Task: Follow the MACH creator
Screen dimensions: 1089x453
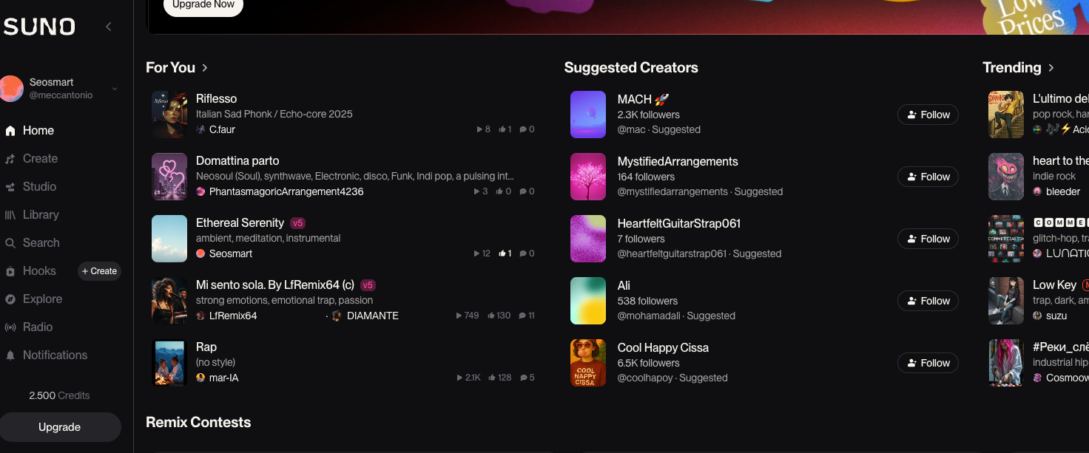Action: tap(928, 115)
